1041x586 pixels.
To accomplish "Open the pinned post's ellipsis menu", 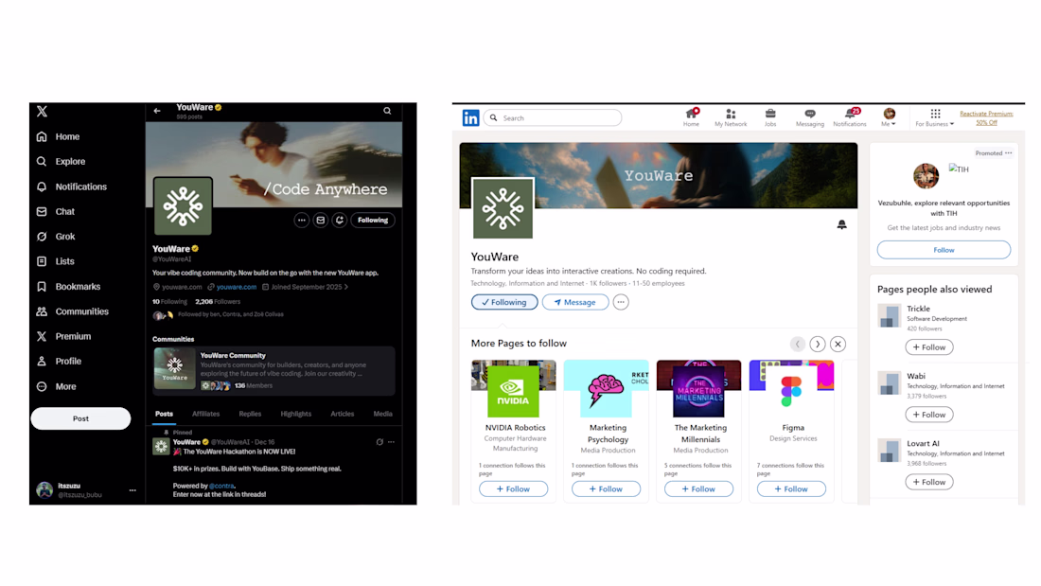I will point(391,442).
